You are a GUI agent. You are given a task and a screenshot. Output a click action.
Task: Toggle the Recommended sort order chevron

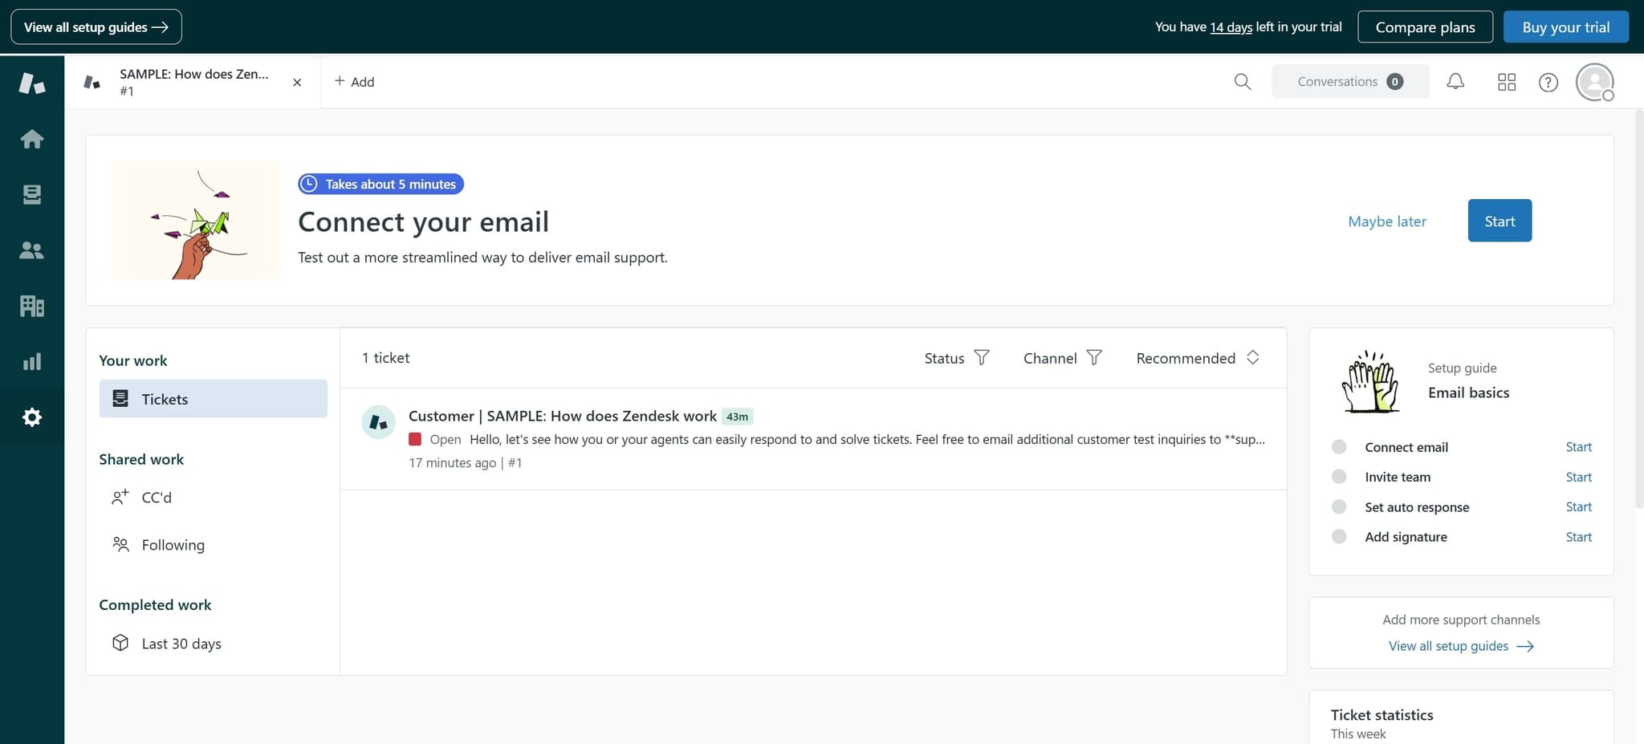pyautogui.click(x=1252, y=358)
